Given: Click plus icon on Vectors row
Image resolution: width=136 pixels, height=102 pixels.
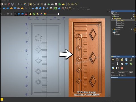Looking at the screenshot, I should [x=133, y=15].
